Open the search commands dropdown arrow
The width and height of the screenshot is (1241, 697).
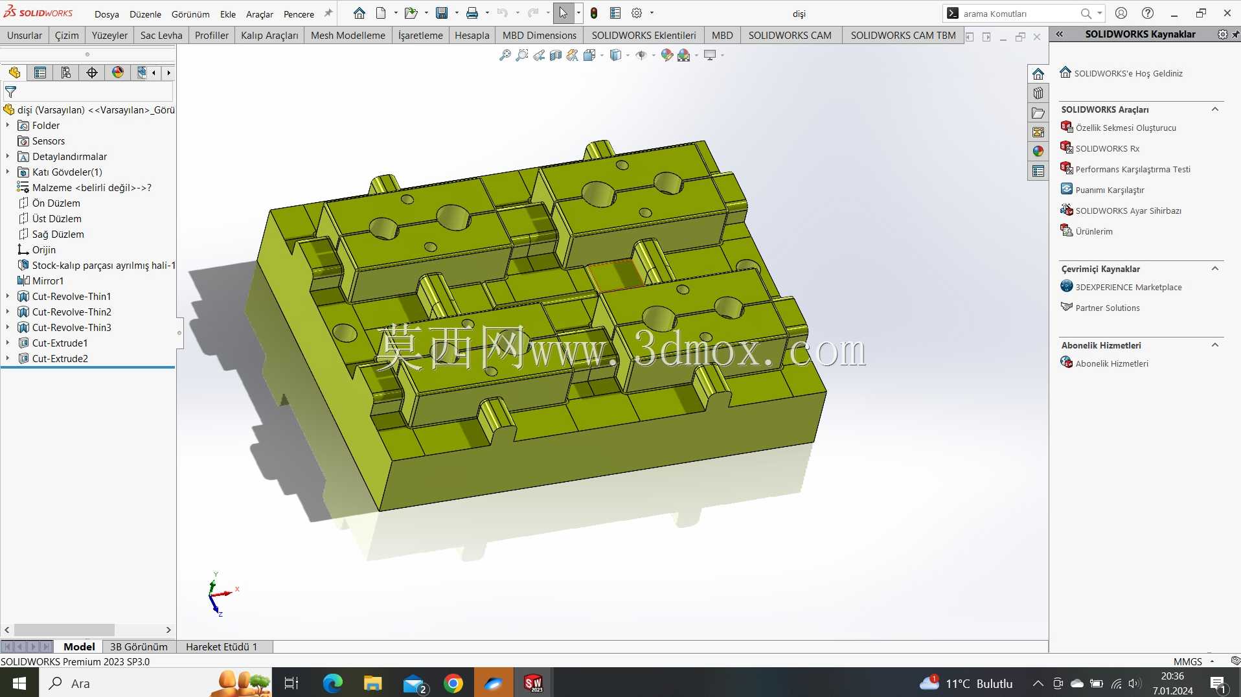[x=1100, y=13]
